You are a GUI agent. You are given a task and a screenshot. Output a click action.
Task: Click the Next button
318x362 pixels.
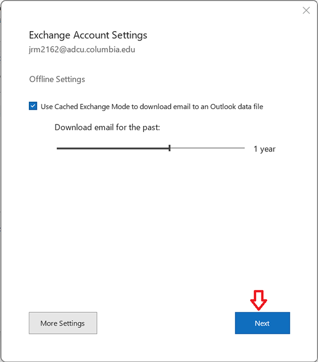point(263,323)
